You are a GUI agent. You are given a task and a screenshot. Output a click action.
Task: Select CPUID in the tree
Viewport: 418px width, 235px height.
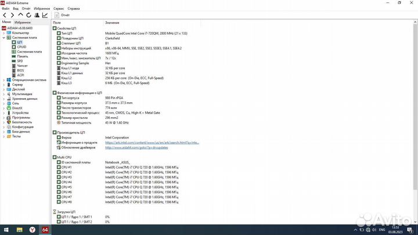coord(21,47)
